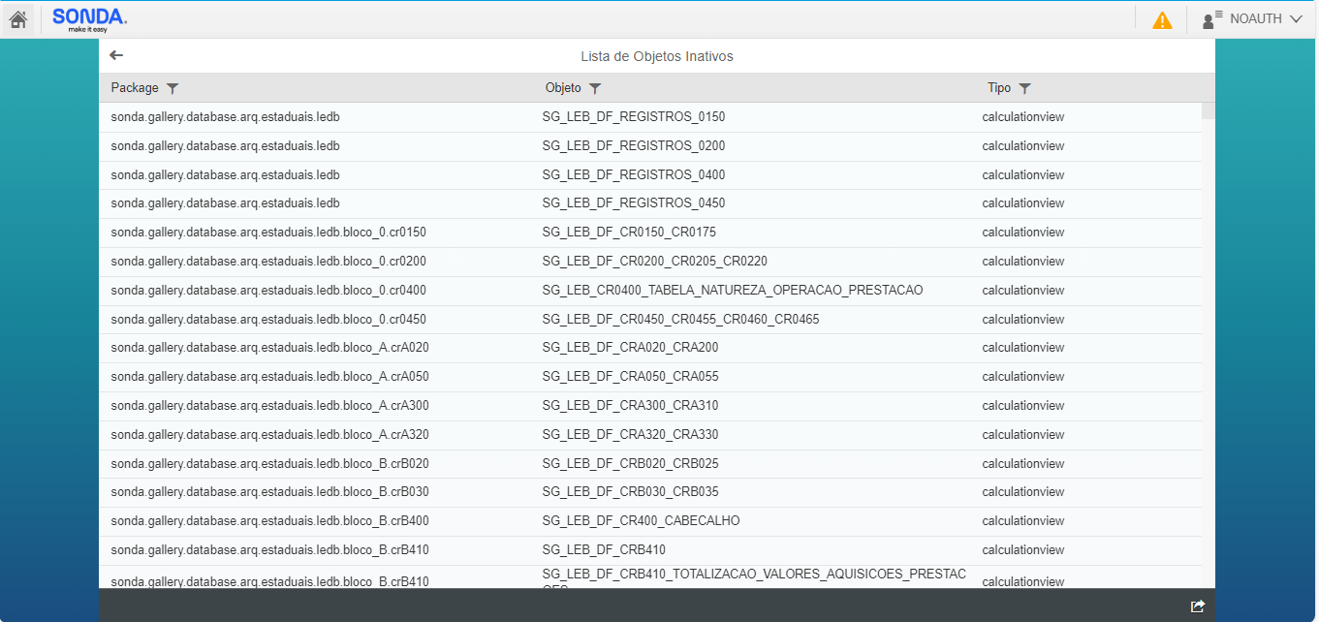Screen dimensions: 1319x622
Task: Click package cell ending bloco_A.crA320
Action: 269,435
